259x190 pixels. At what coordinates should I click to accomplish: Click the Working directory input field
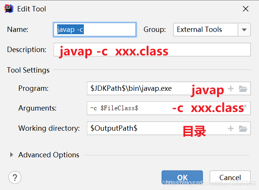(x=169, y=128)
